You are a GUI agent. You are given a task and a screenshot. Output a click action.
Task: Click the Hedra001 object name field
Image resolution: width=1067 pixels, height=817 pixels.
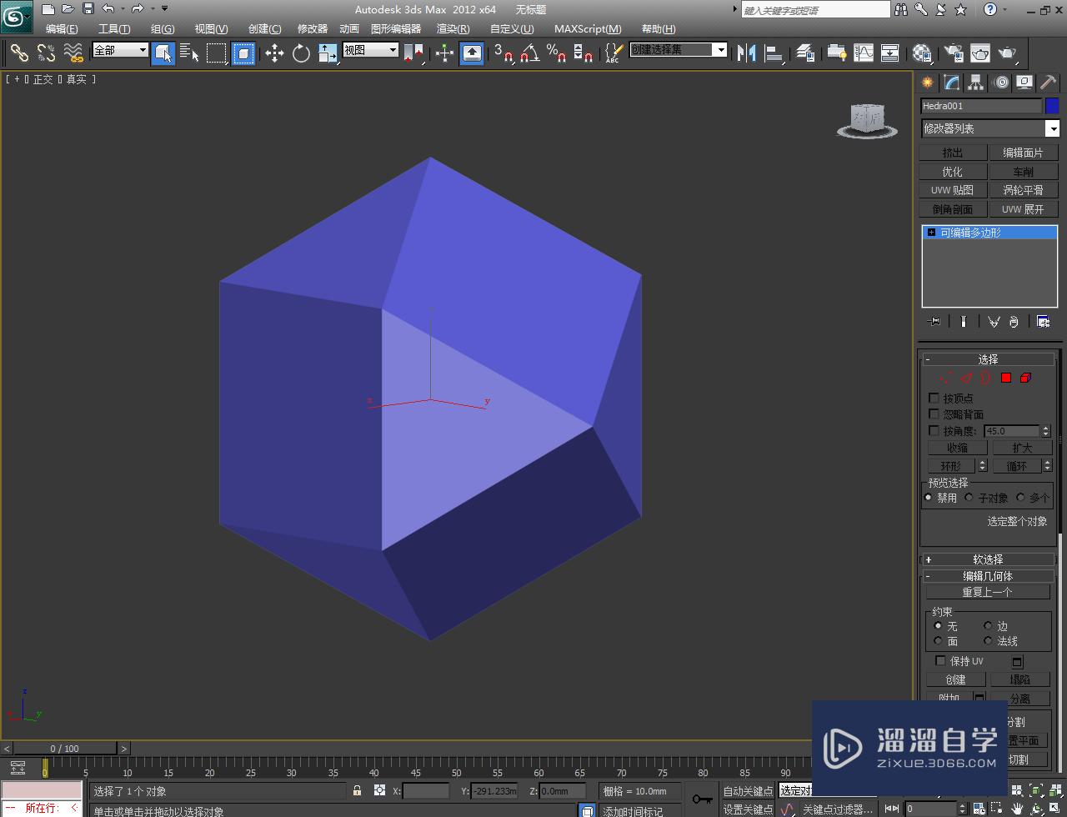(x=981, y=106)
